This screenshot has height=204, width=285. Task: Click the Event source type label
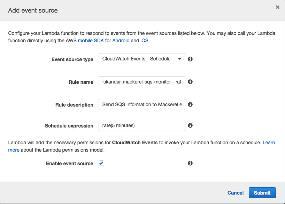(72, 59)
